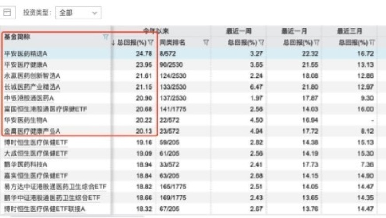This screenshot has height=218, width=386.
Task: Click rank cell 59/205
Action: pyautogui.click(x=169, y=142)
